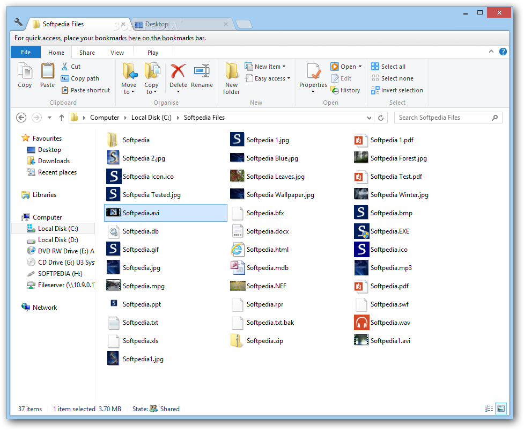Open the File ribbon menu
The width and height of the screenshot is (524, 430).
26,52
